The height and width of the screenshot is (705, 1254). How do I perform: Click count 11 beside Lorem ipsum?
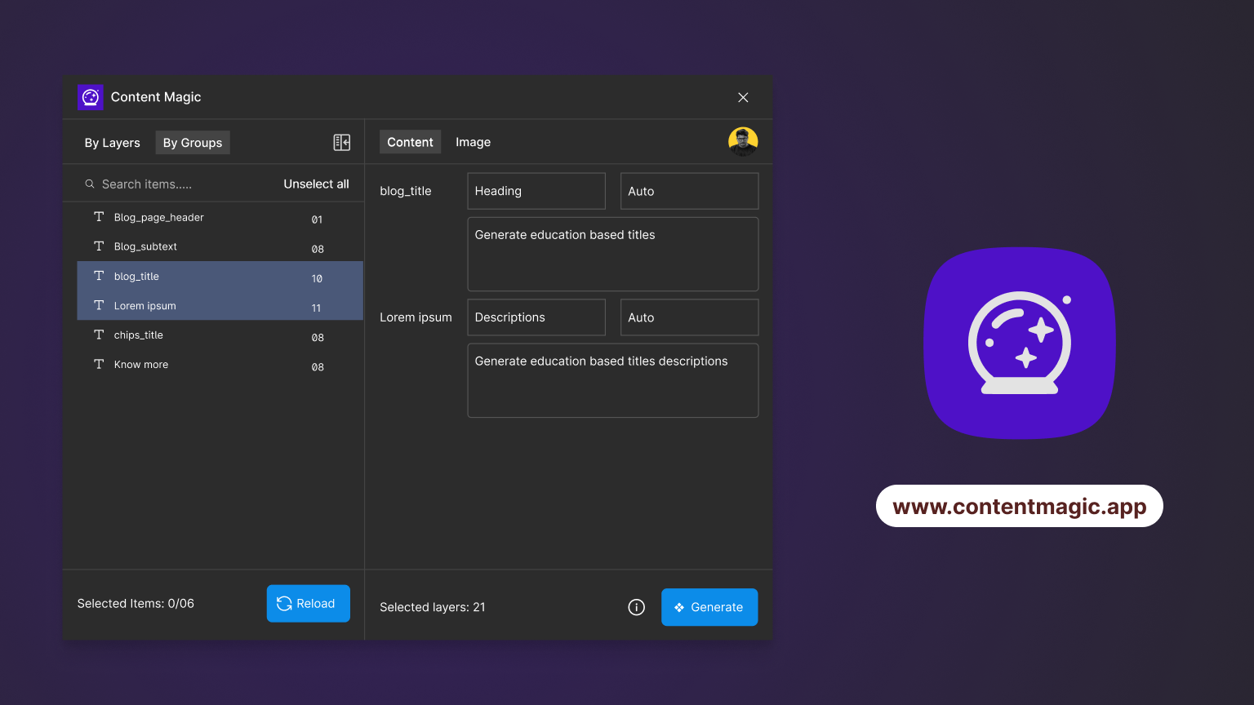click(x=316, y=308)
